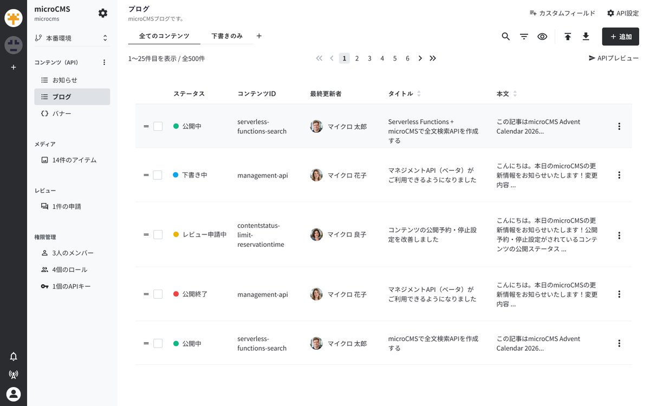
Task: Open APIプレビュー link
Action: (614, 58)
